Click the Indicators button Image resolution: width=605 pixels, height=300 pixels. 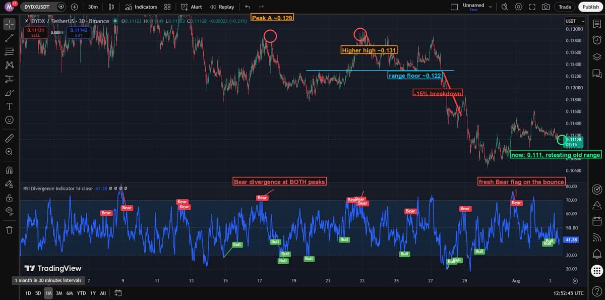click(141, 7)
